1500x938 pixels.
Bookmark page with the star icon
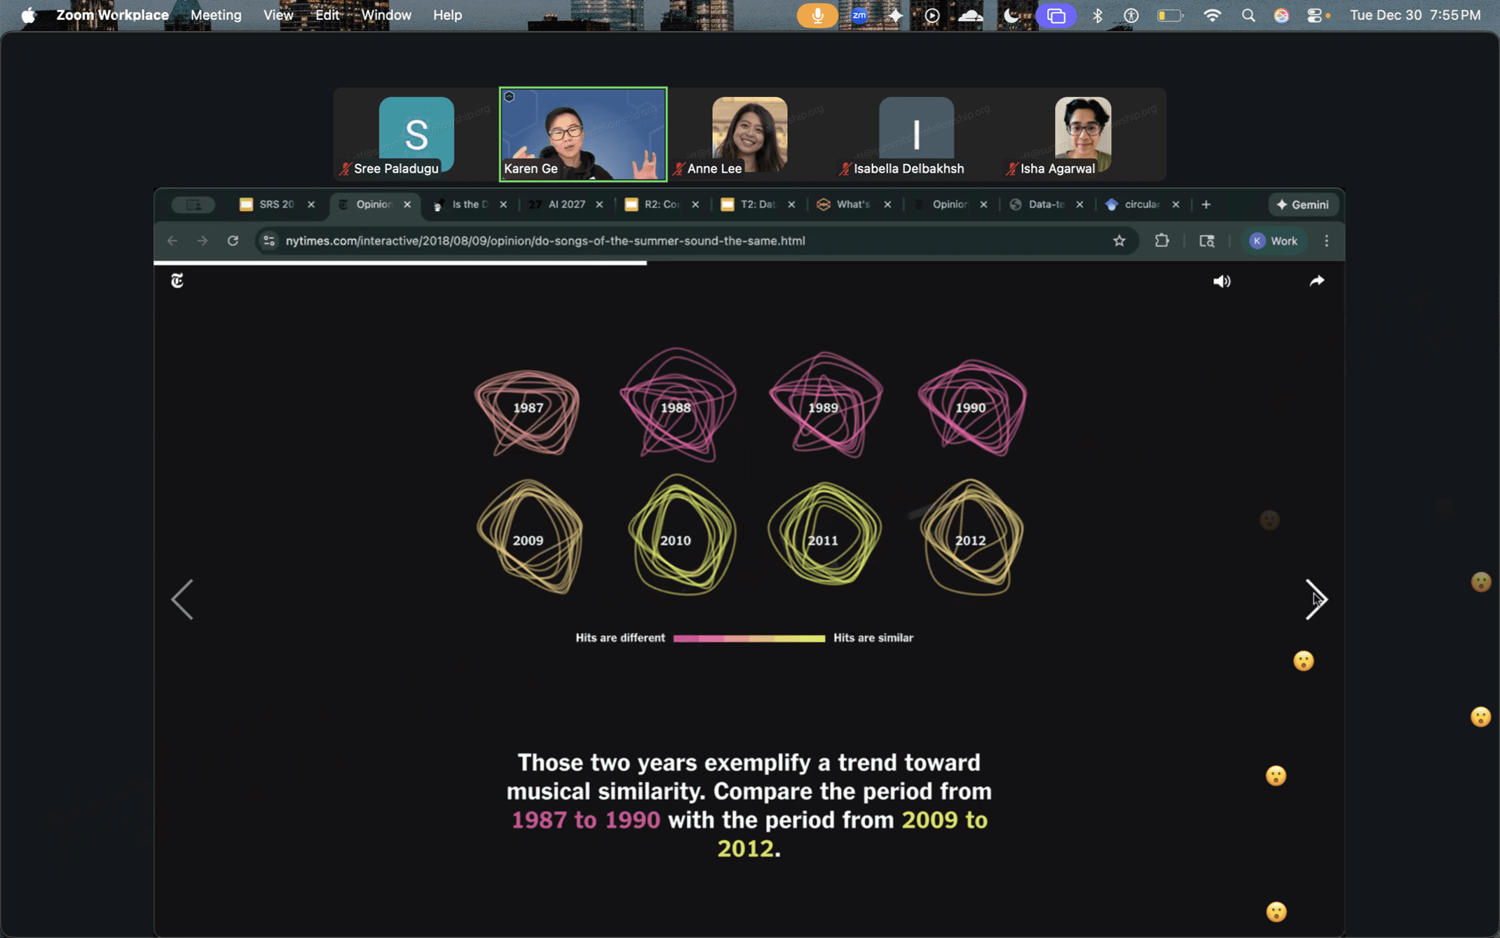[1119, 241]
